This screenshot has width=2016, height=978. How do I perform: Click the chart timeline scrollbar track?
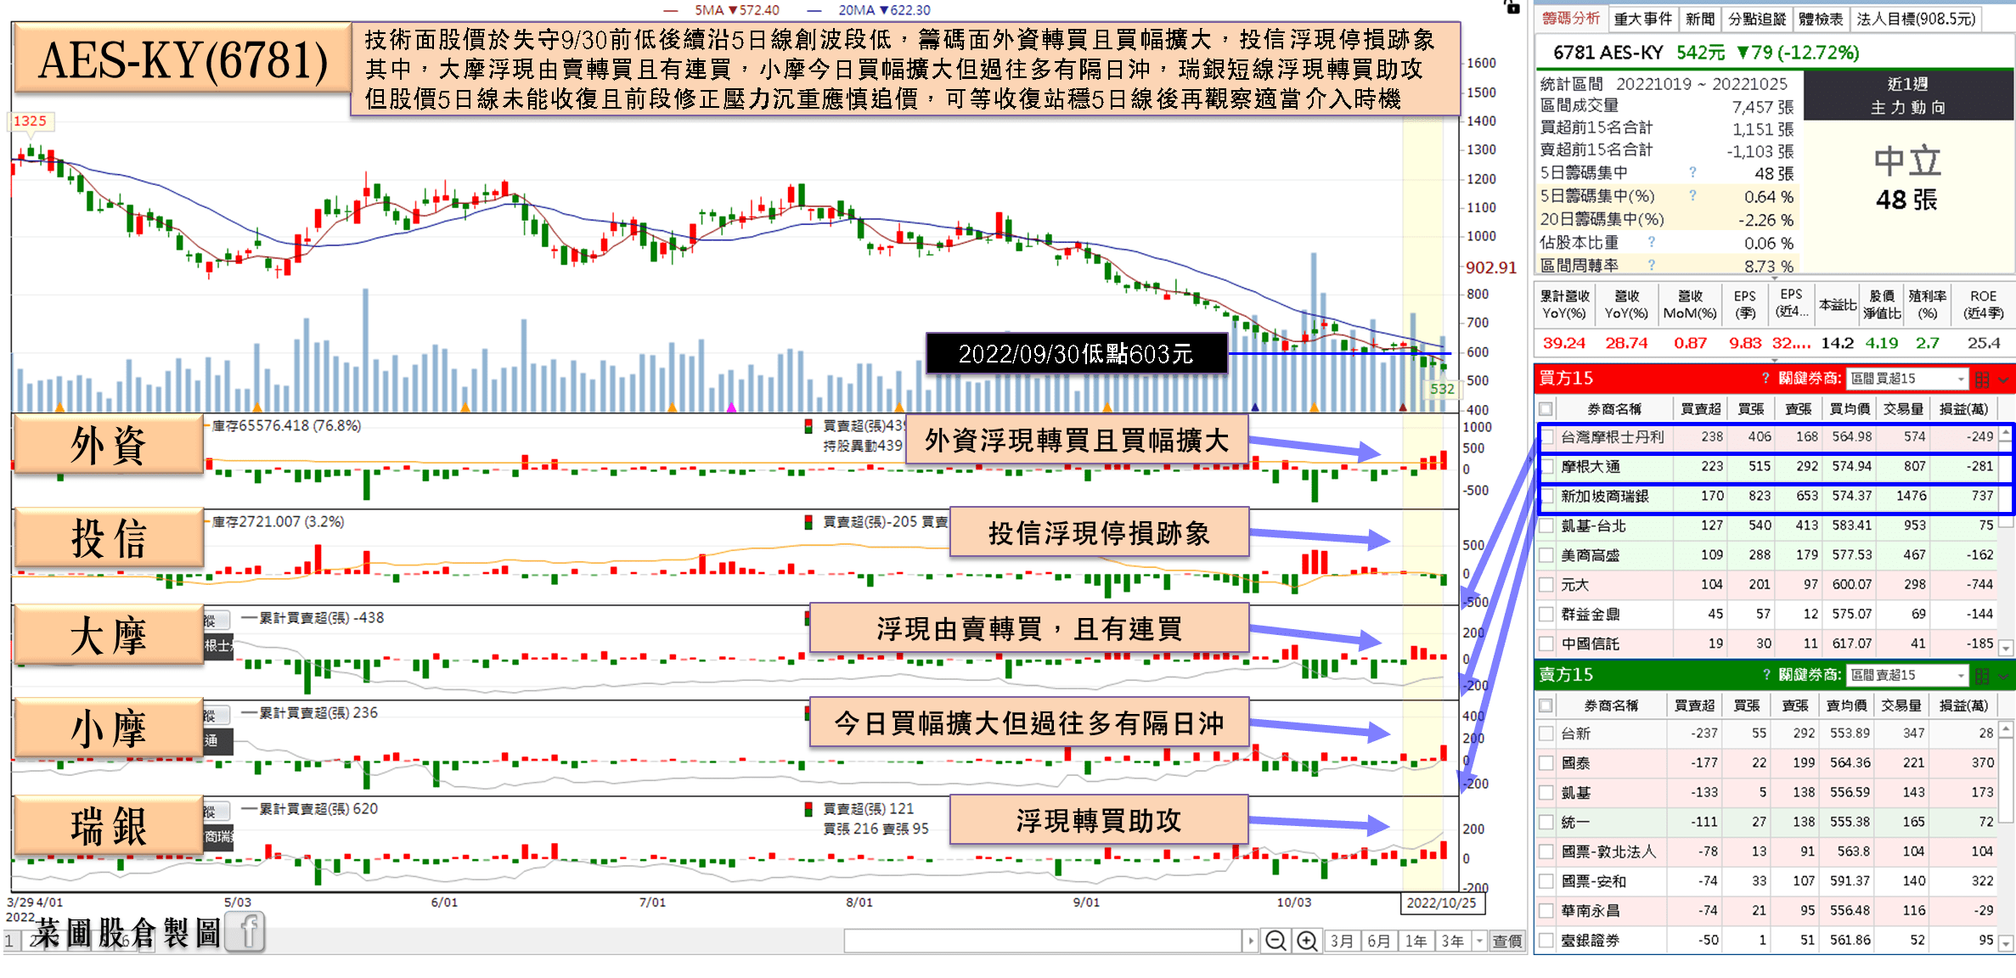1043,941
